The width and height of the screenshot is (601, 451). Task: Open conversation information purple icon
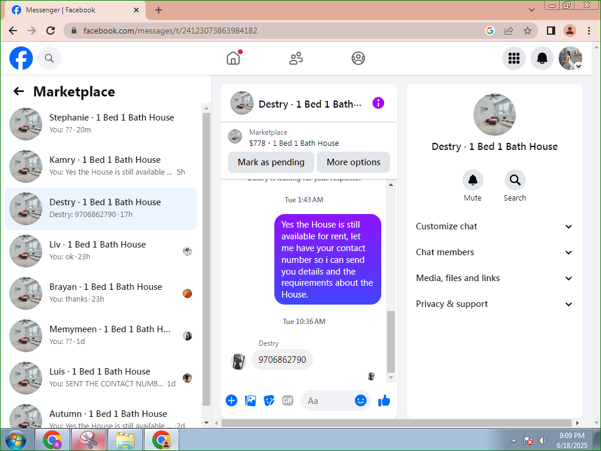click(x=378, y=103)
